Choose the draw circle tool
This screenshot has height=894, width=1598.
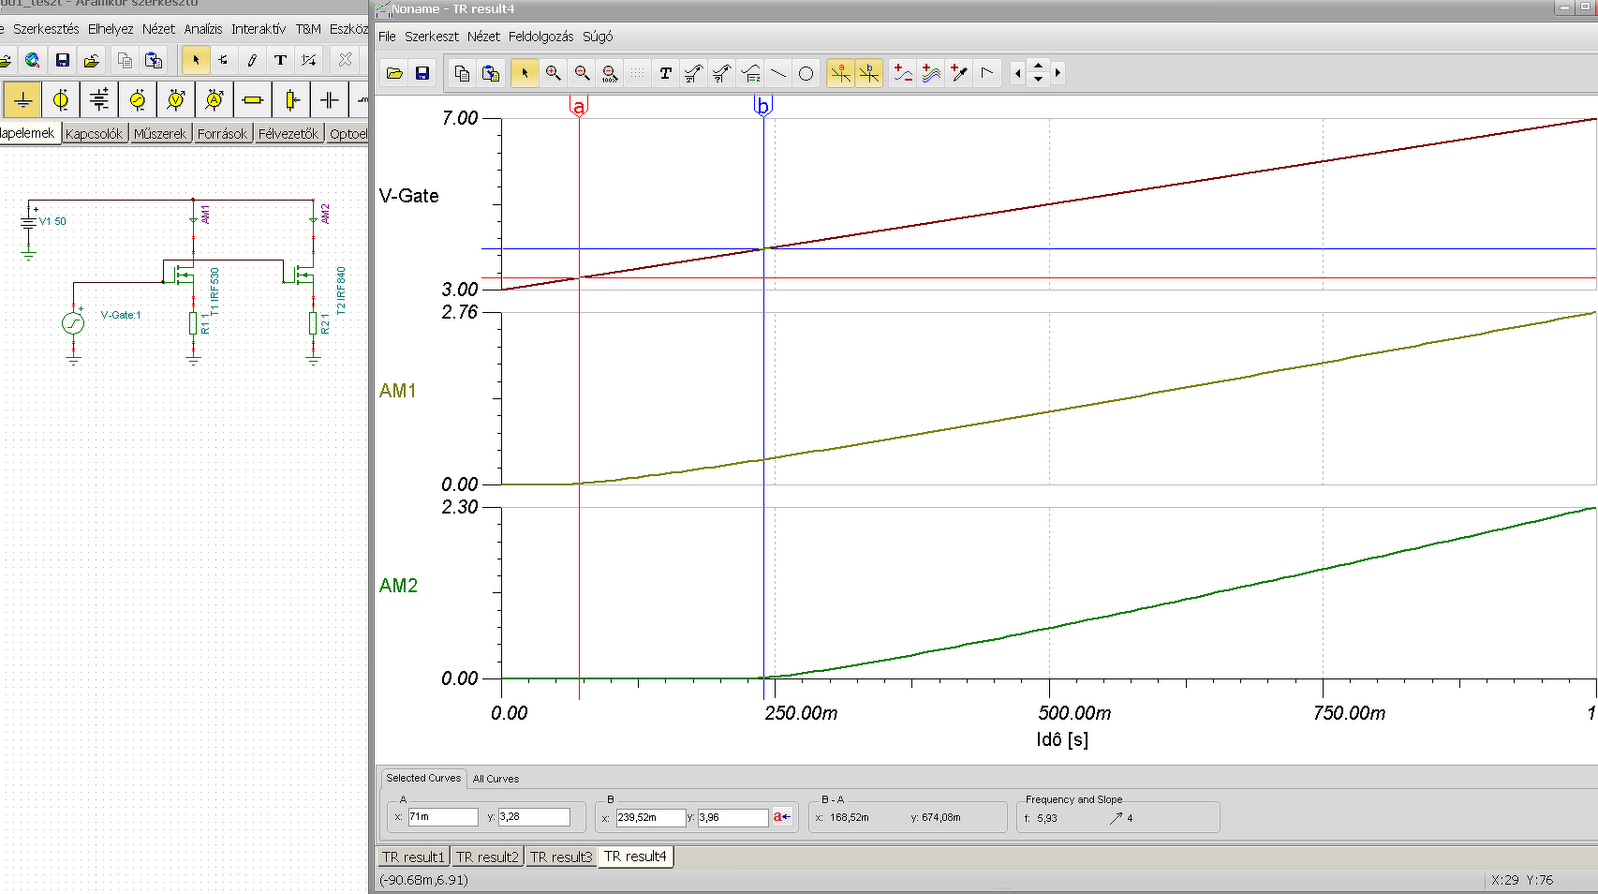coord(806,73)
